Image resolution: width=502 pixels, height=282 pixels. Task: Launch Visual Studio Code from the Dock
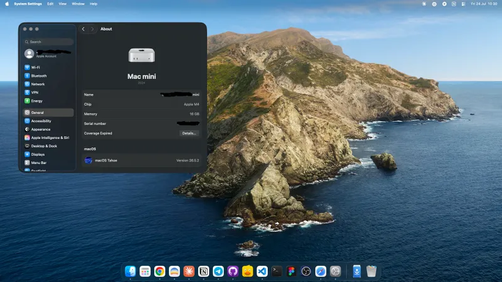coord(262,271)
